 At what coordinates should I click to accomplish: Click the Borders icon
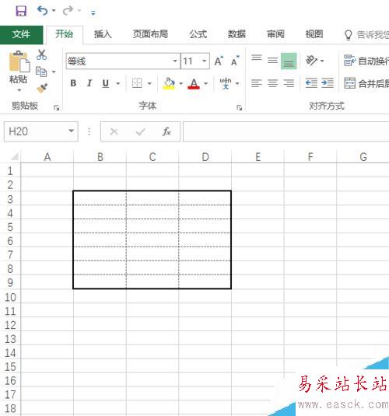click(137, 83)
